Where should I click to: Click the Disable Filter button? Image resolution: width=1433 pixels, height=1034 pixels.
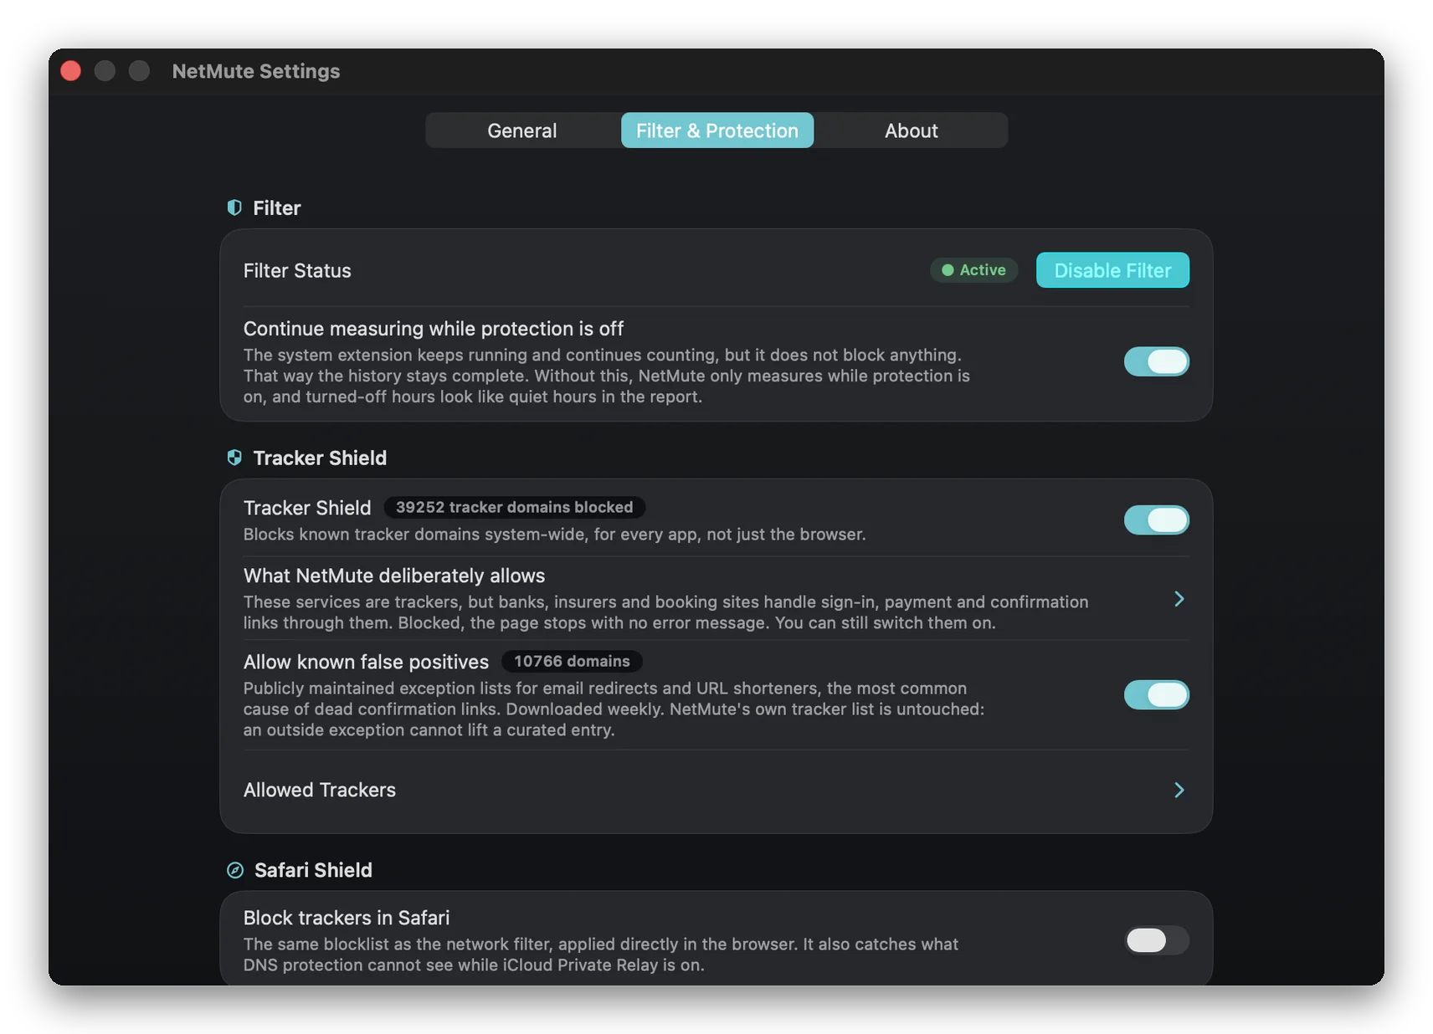point(1112,270)
